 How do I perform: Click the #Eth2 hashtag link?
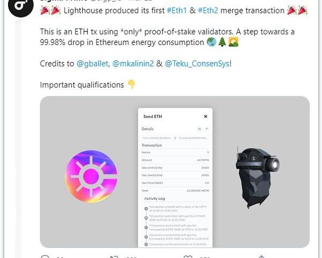click(x=208, y=10)
